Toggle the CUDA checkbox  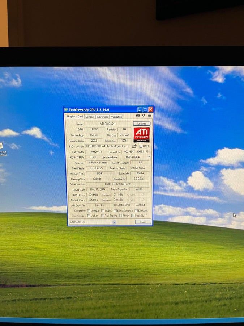point(103,210)
